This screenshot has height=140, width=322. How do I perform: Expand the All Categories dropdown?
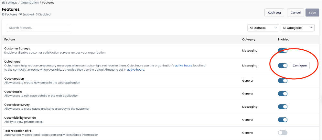tap(297, 28)
